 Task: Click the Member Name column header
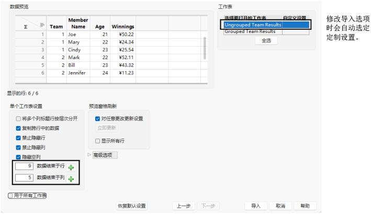[x=78, y=24]
